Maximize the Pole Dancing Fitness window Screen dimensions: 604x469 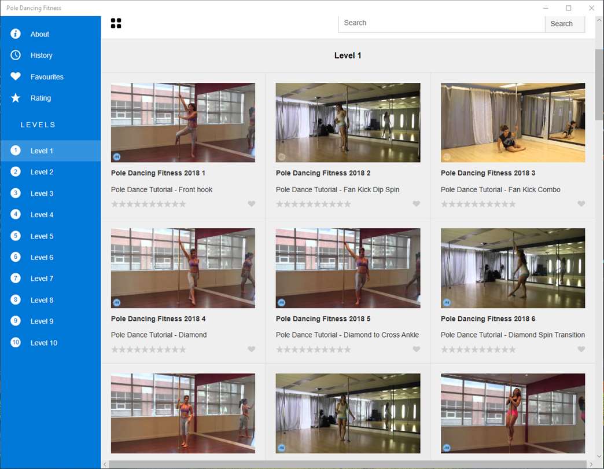click(568, 8)
